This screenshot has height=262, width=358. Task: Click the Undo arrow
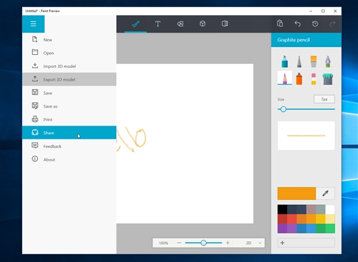coord(297,24)
